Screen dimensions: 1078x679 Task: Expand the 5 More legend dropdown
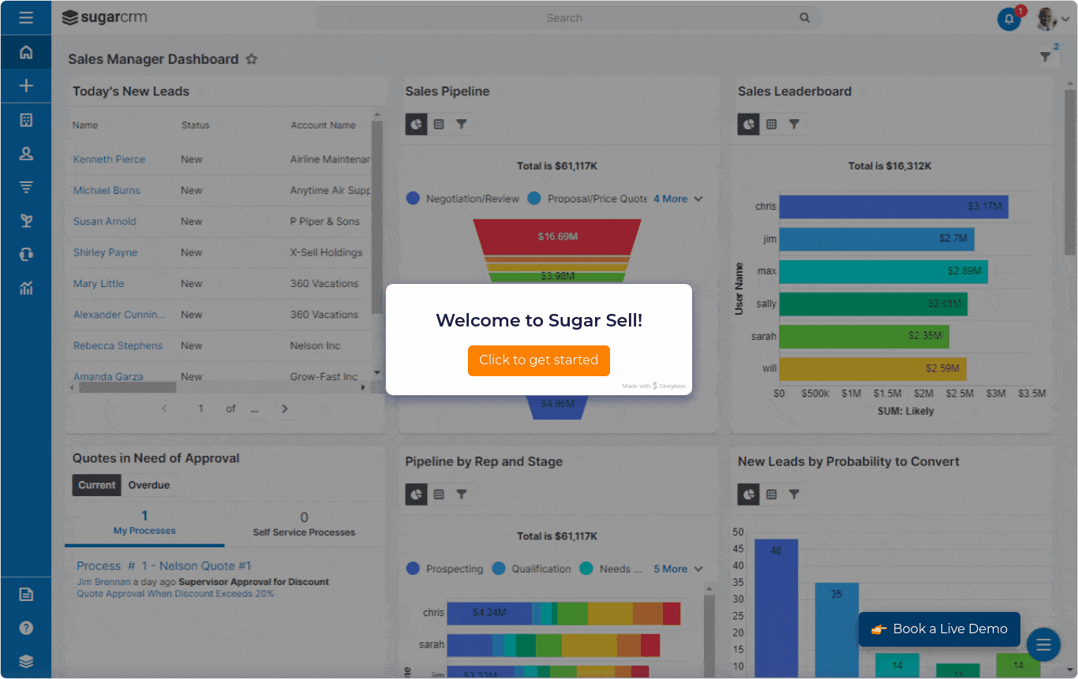click(x=677, y=569)
